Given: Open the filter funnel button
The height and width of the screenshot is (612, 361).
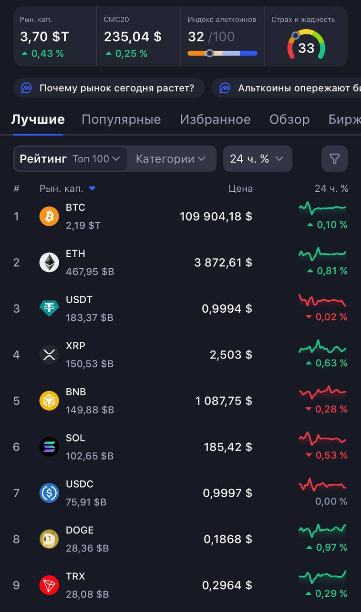Looking at the screenshot, I should pos(334,159).
